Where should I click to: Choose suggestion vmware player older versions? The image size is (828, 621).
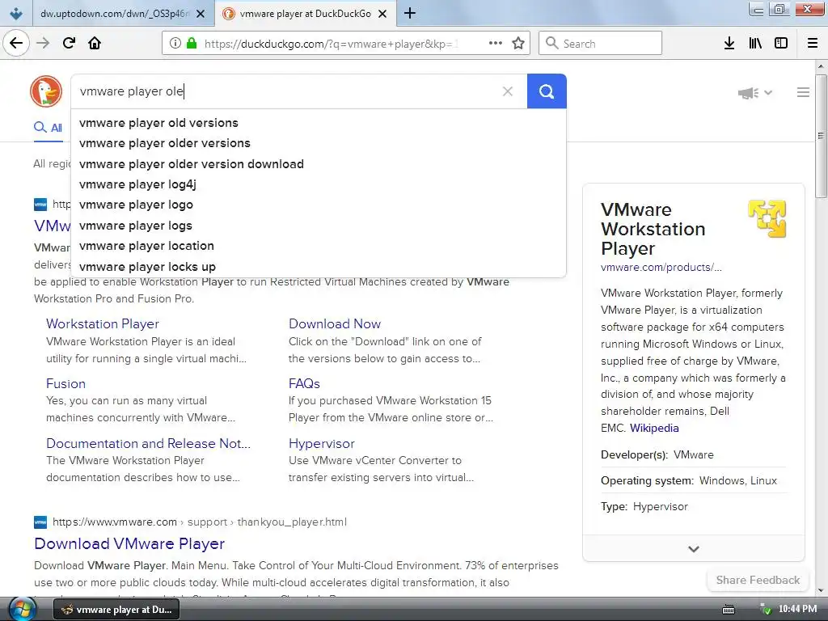tap(319, 143)
